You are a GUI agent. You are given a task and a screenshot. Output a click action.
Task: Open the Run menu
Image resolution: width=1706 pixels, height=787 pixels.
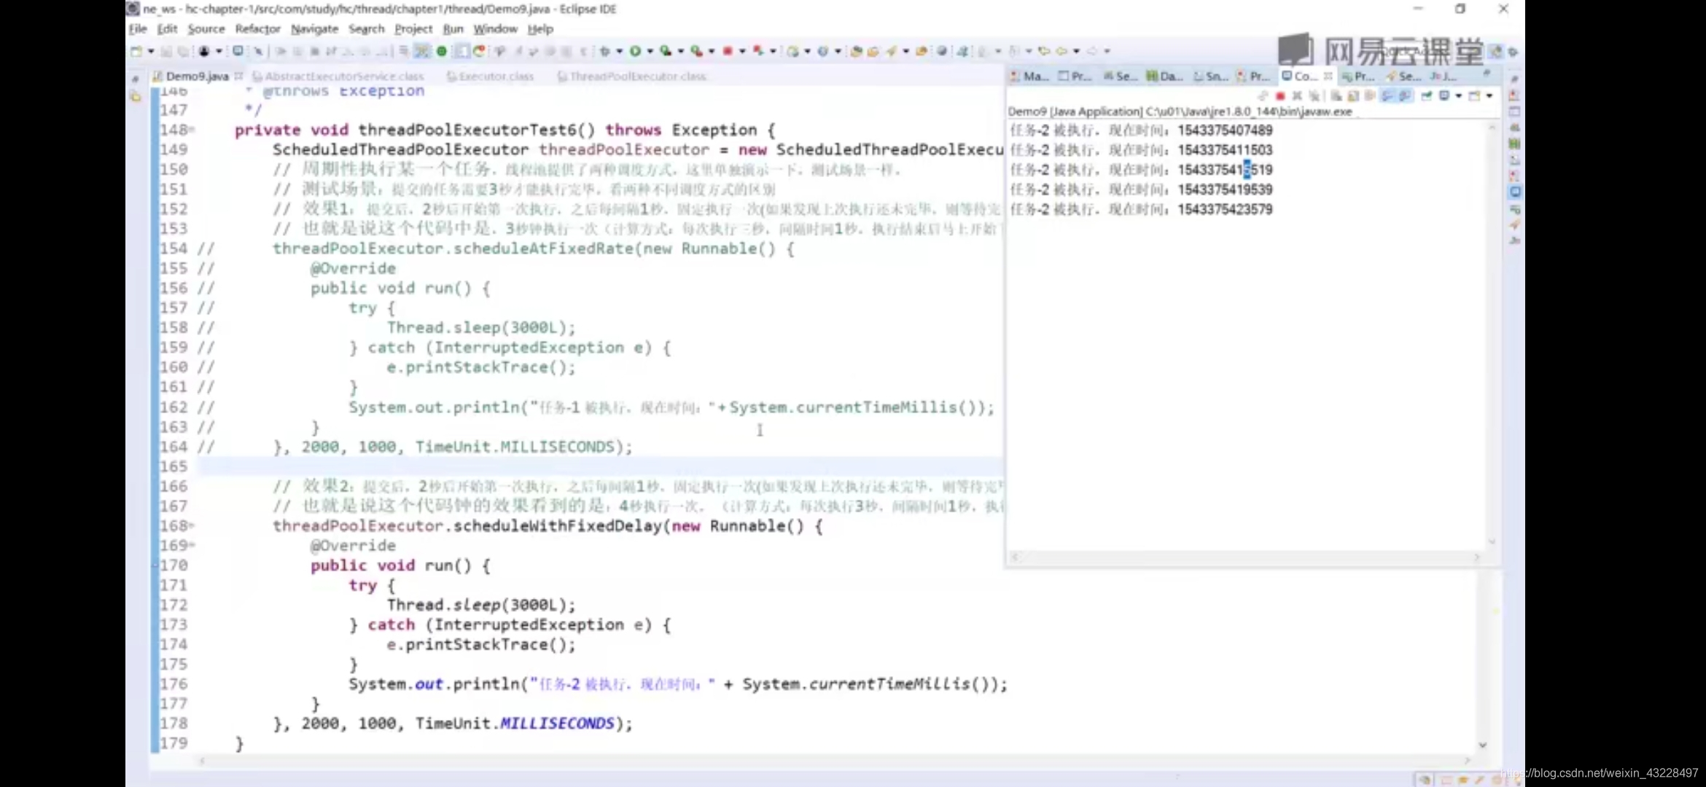[x=453, y=28]
